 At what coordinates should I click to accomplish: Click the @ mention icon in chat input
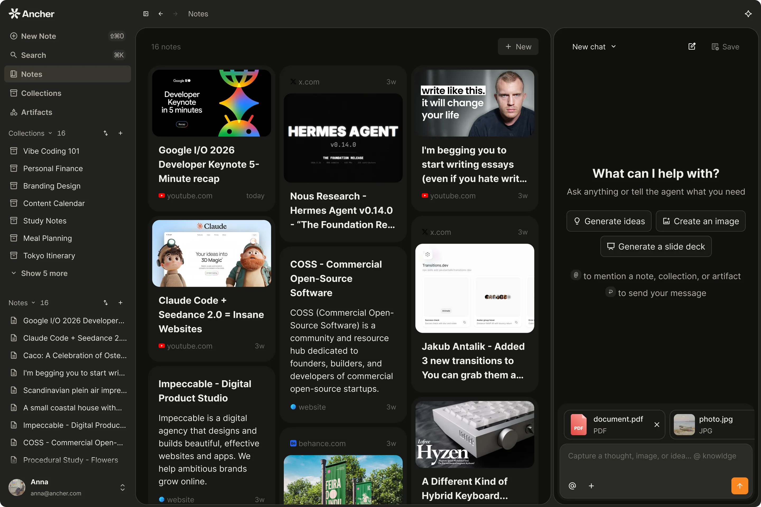(x=572, y=486)
